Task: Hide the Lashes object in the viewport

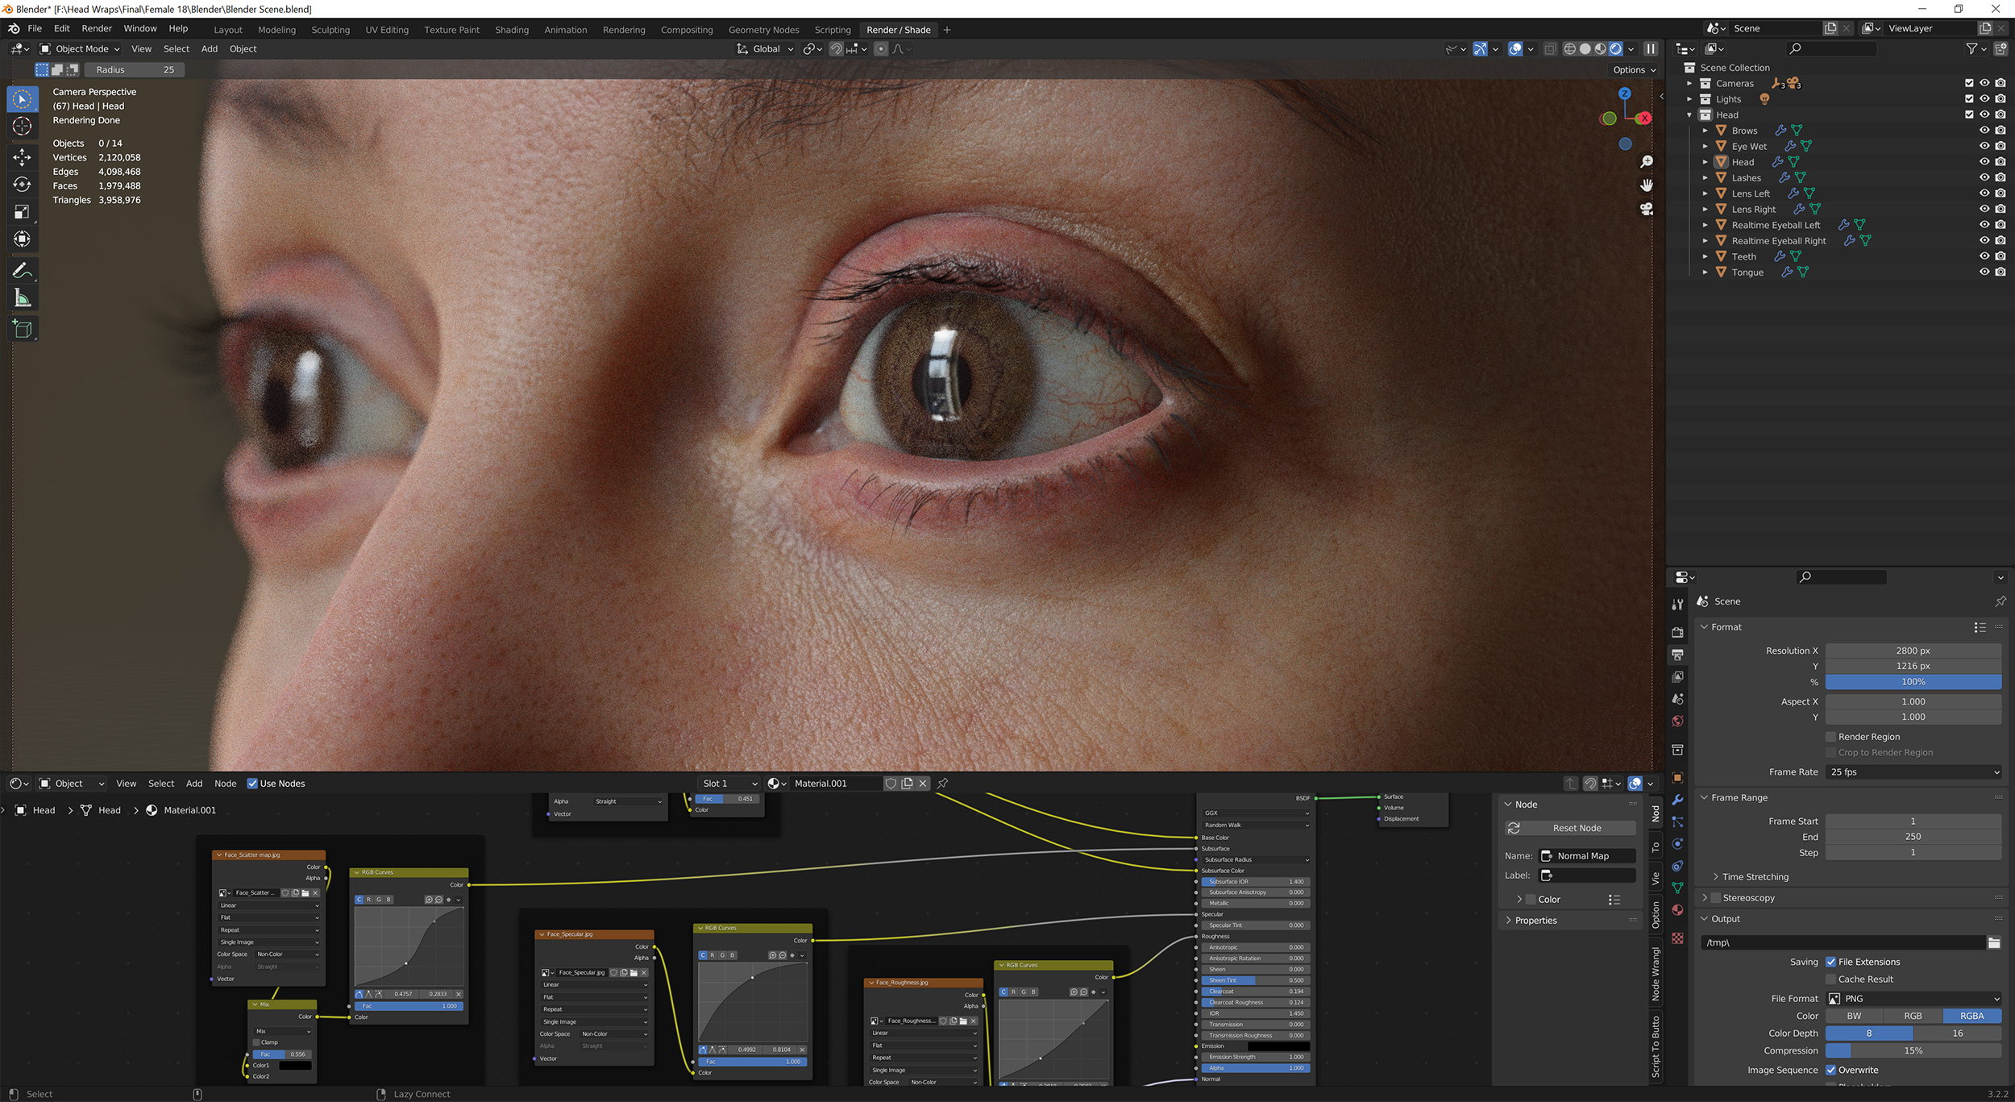Action: [x=1984, y=177]
